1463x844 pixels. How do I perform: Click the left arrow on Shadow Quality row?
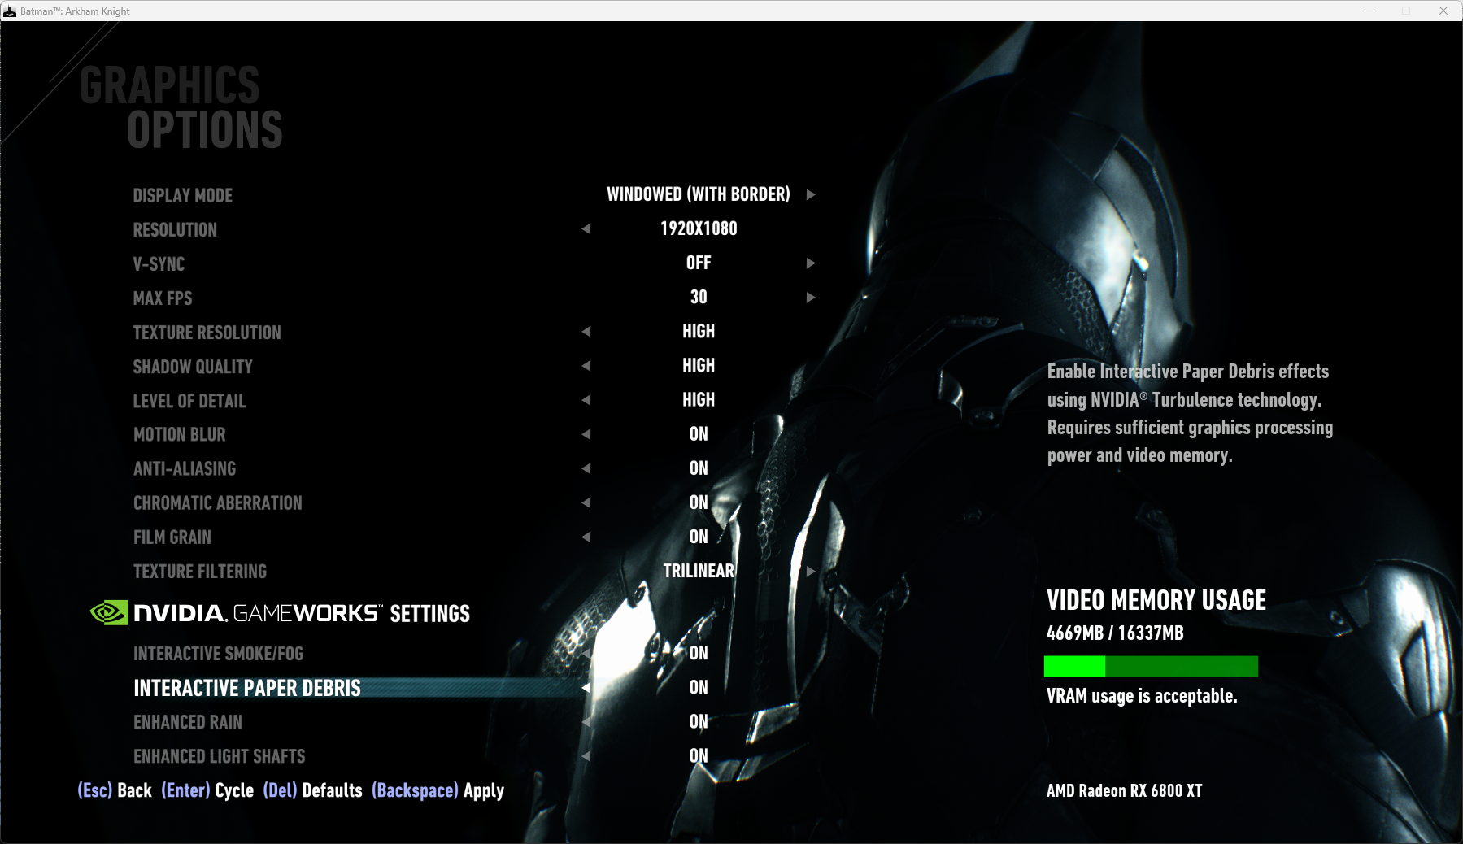click(586, 365)
